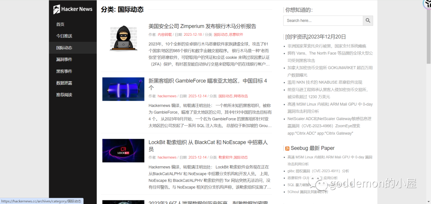Click the 你想知道的 widget heading

299,10
